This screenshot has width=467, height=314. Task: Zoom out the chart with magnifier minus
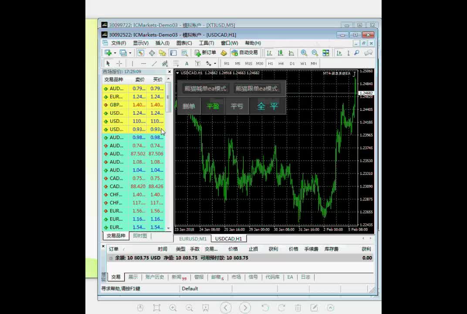[x=315, y=53]
